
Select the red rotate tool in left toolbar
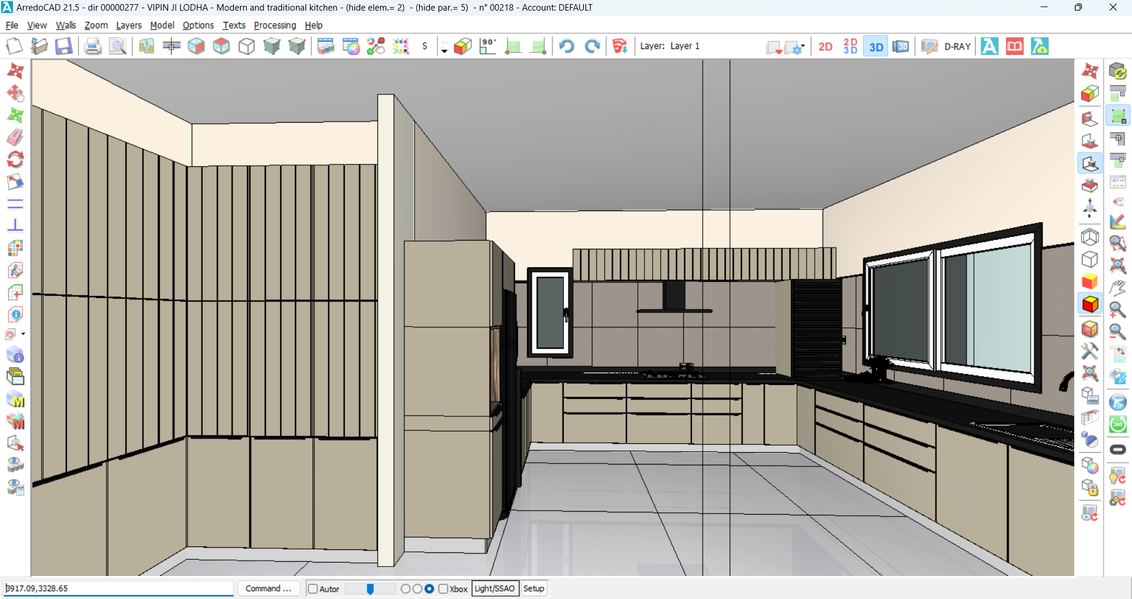[16, 159]
